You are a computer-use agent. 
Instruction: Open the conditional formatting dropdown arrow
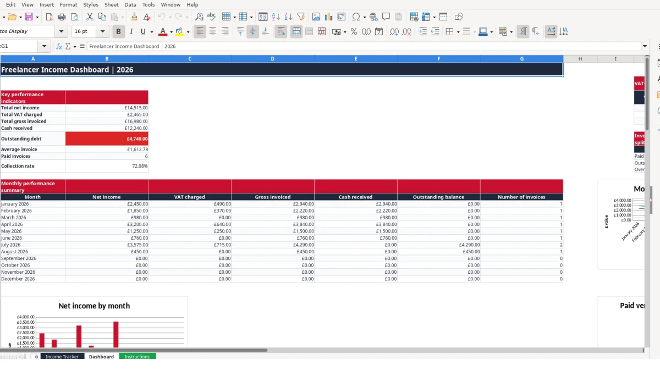tap(511, 32)
